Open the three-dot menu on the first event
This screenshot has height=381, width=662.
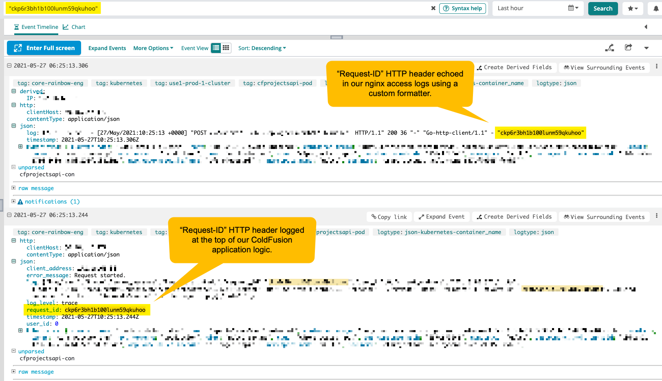(657, 67)
